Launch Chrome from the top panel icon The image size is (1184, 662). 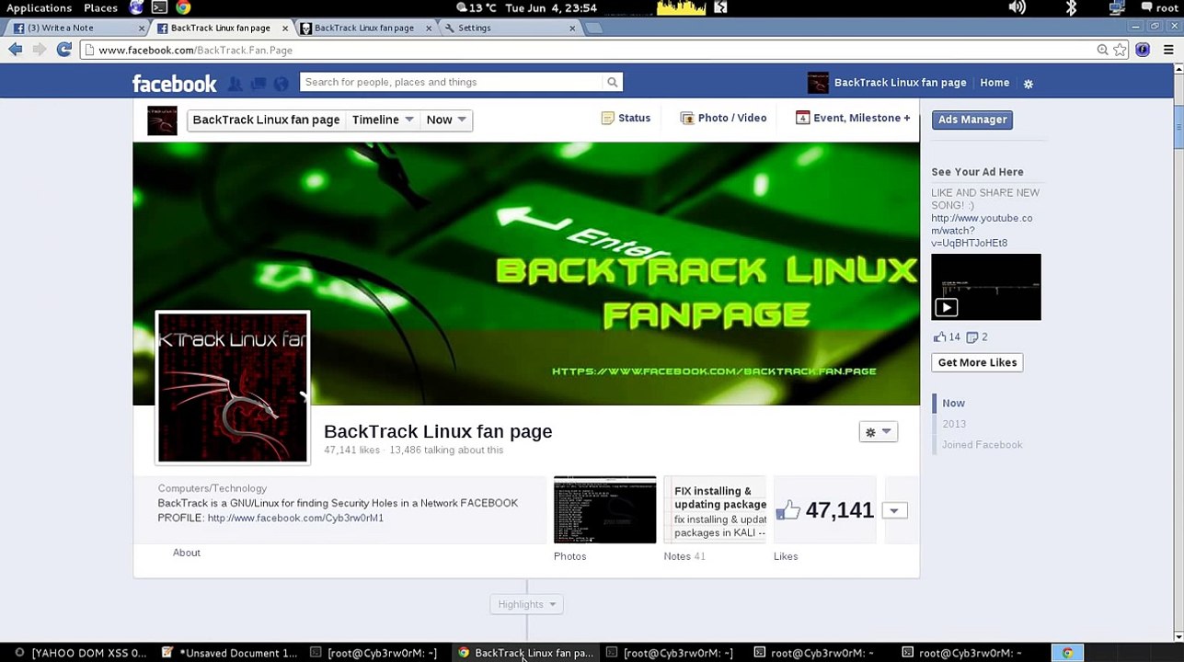click(183, 8)
